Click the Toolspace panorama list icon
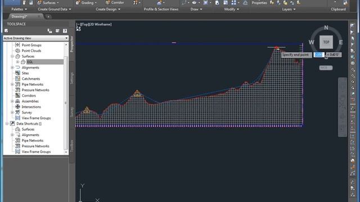This screenshot has width=360, height=202. 57,31
